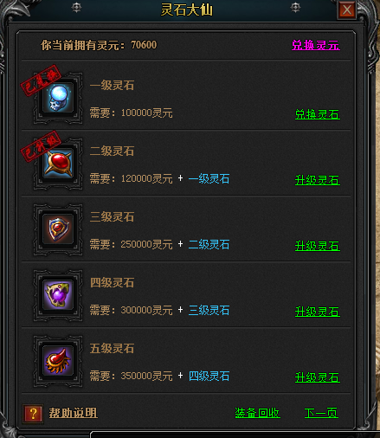
Task: Click 兑换灵石 for level-one stone
Action: [318, 114]
